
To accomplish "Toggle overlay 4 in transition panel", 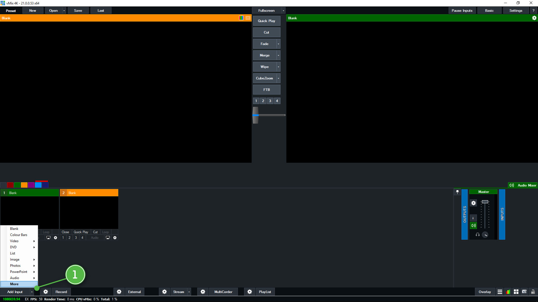I will pos(277,101).
